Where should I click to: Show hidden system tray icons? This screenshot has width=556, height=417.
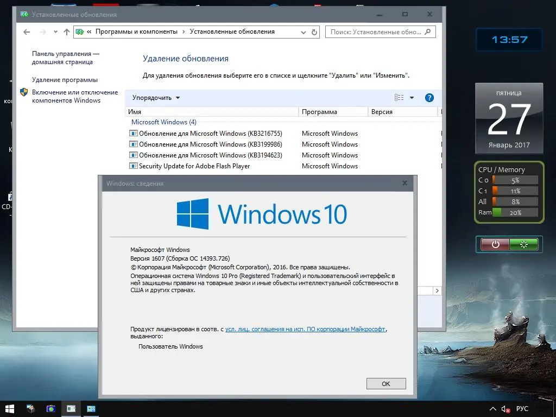coord(493,409)
